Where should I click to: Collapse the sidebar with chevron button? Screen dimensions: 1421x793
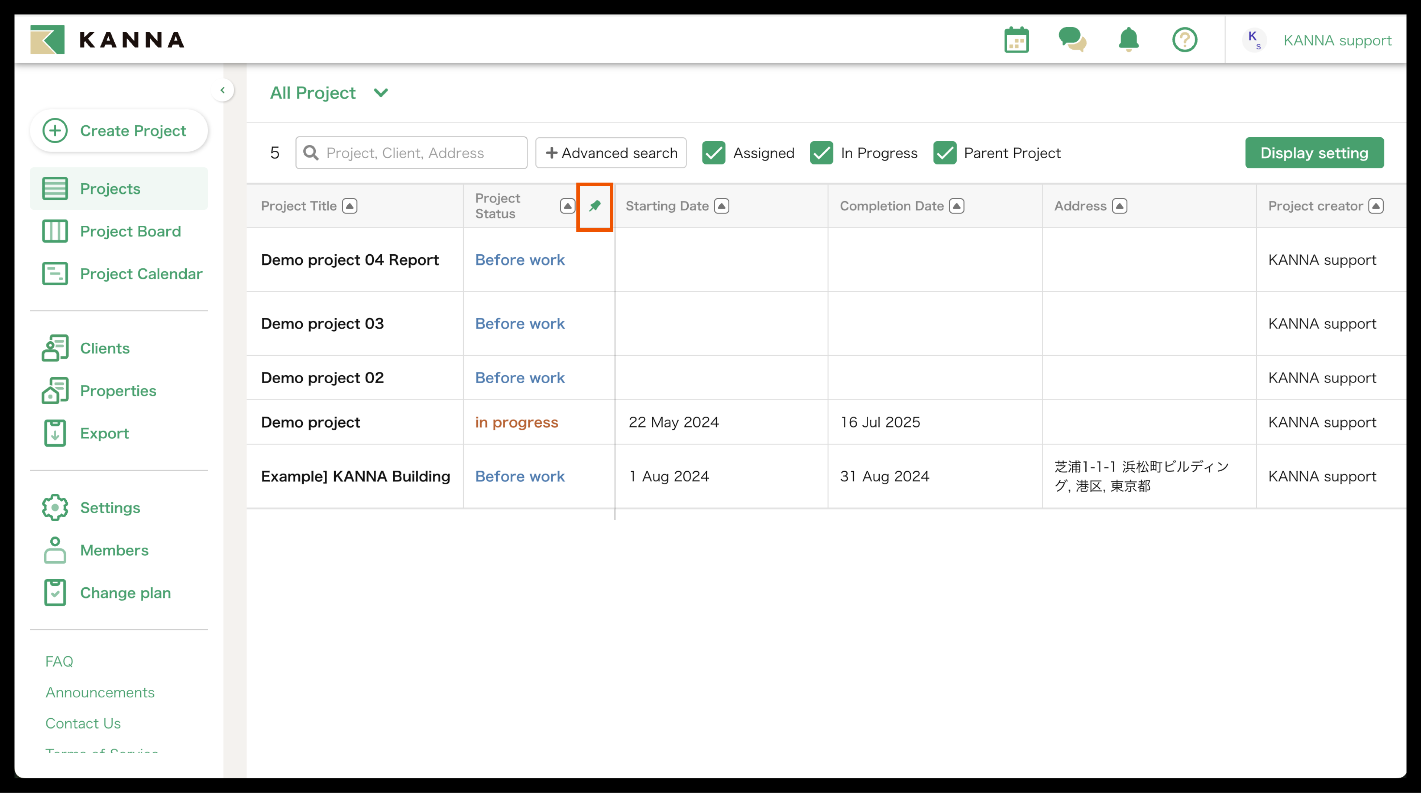(223, 90)
